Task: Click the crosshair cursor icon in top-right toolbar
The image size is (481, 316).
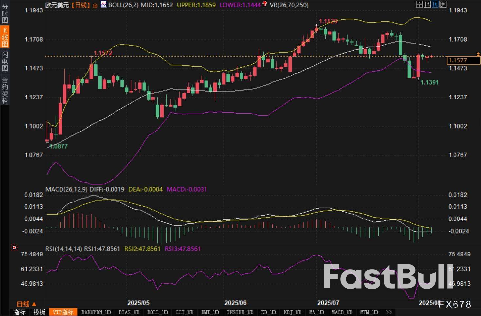Action: 419,4
